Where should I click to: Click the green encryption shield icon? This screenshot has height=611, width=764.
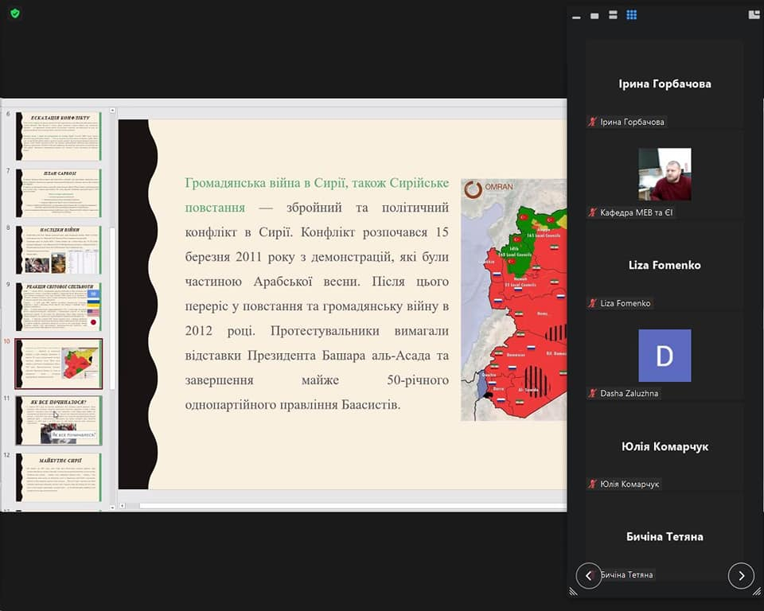[x=15, y=14]
